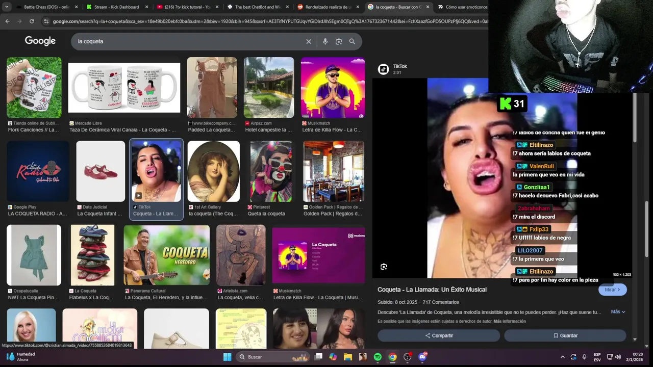Open Google Lens image search icon
This screenshot has height=367, width=653.
[x=339, y=41]
